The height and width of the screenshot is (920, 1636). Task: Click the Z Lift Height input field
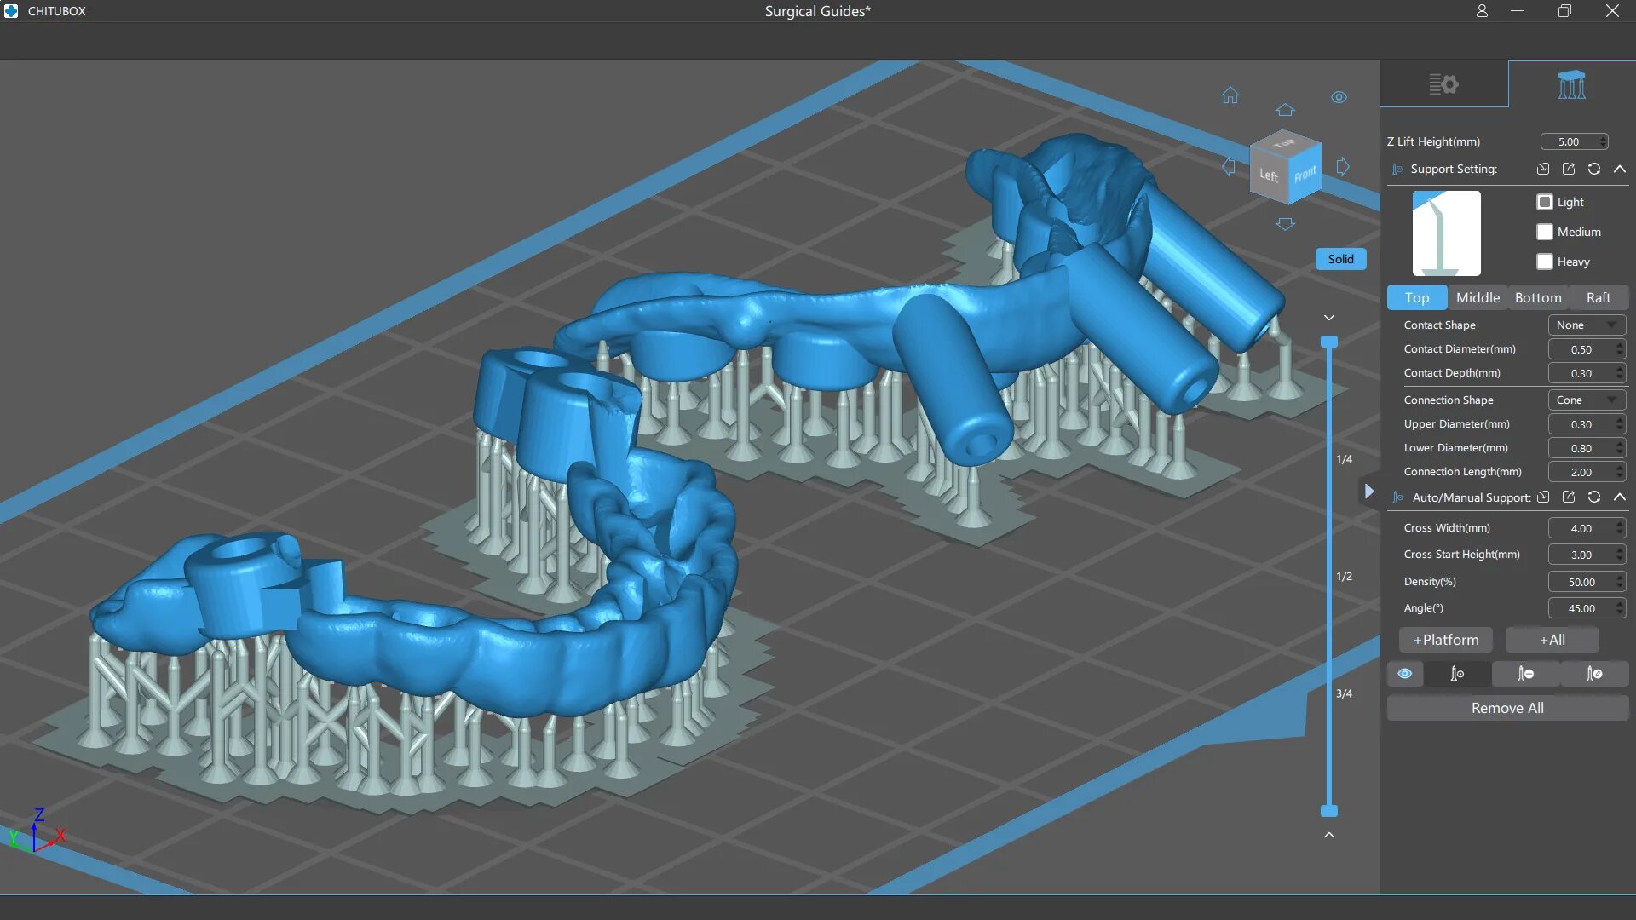[x=1573, y=141]
